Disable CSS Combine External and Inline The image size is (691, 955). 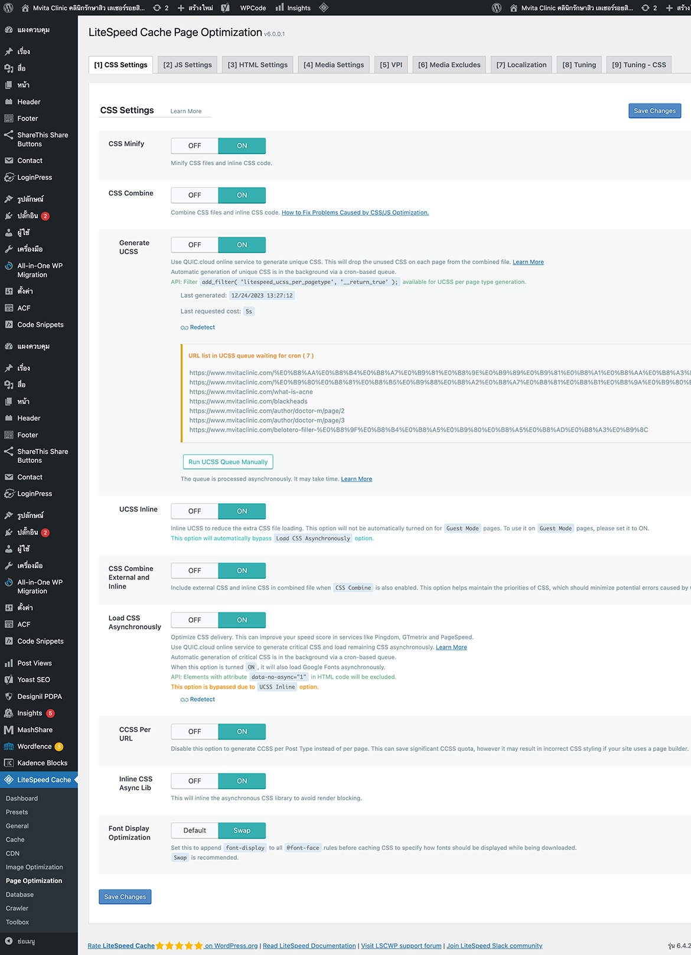[195, 571]
